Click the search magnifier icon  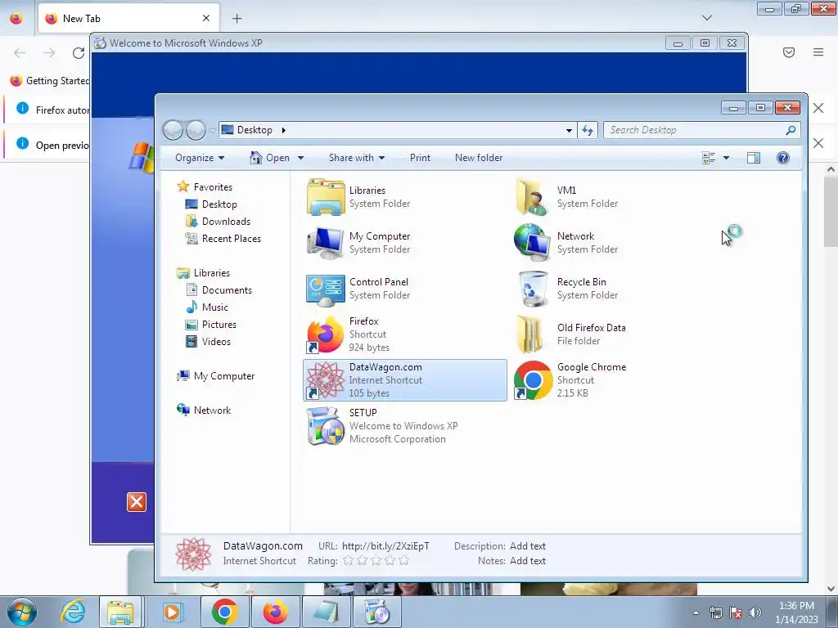[791, 130]
